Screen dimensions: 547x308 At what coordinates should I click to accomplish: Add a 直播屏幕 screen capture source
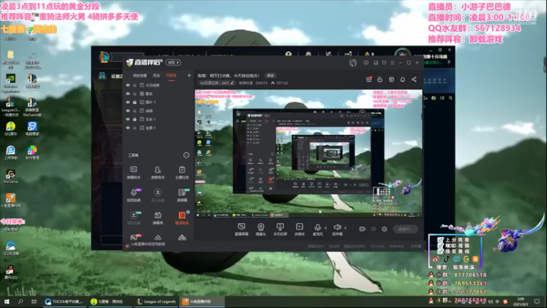[x=241, y=229]
